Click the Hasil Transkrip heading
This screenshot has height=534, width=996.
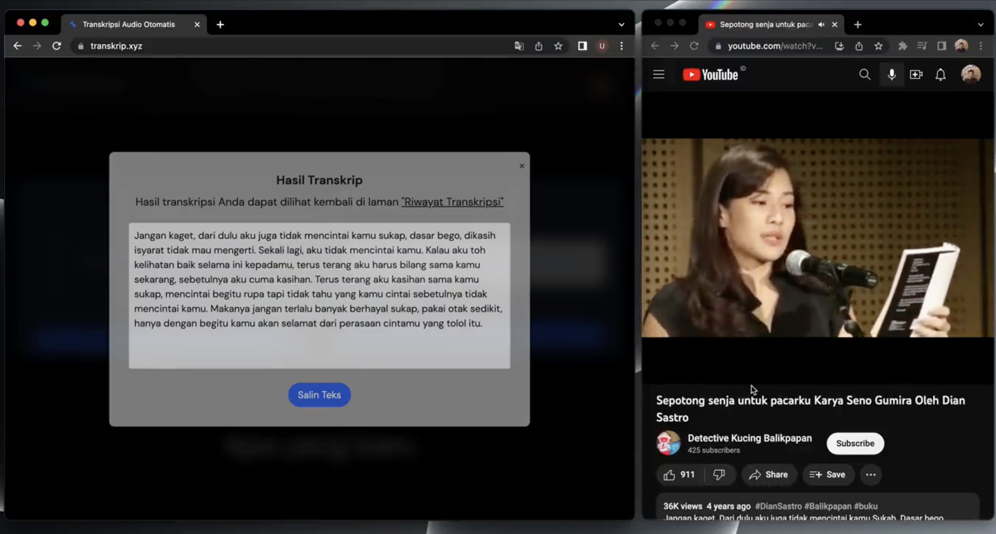[319, 180]
